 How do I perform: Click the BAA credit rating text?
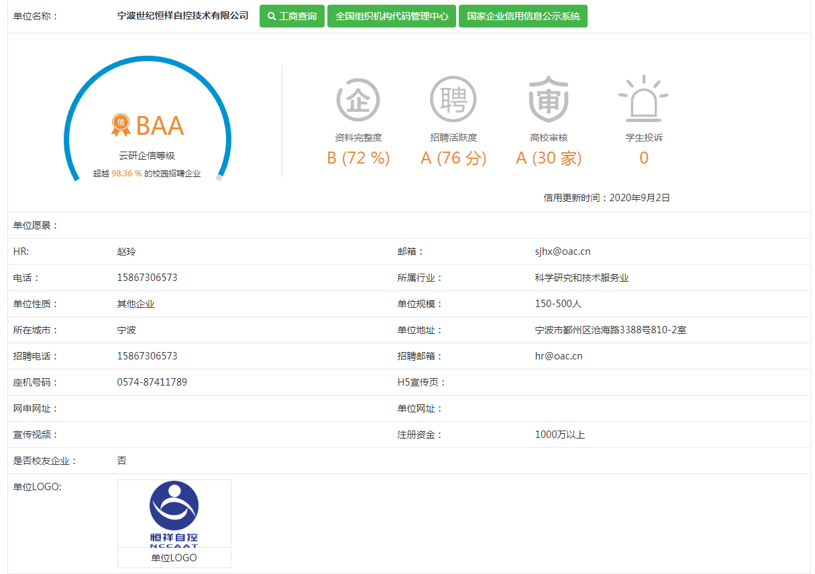click(x=160, y=126)
